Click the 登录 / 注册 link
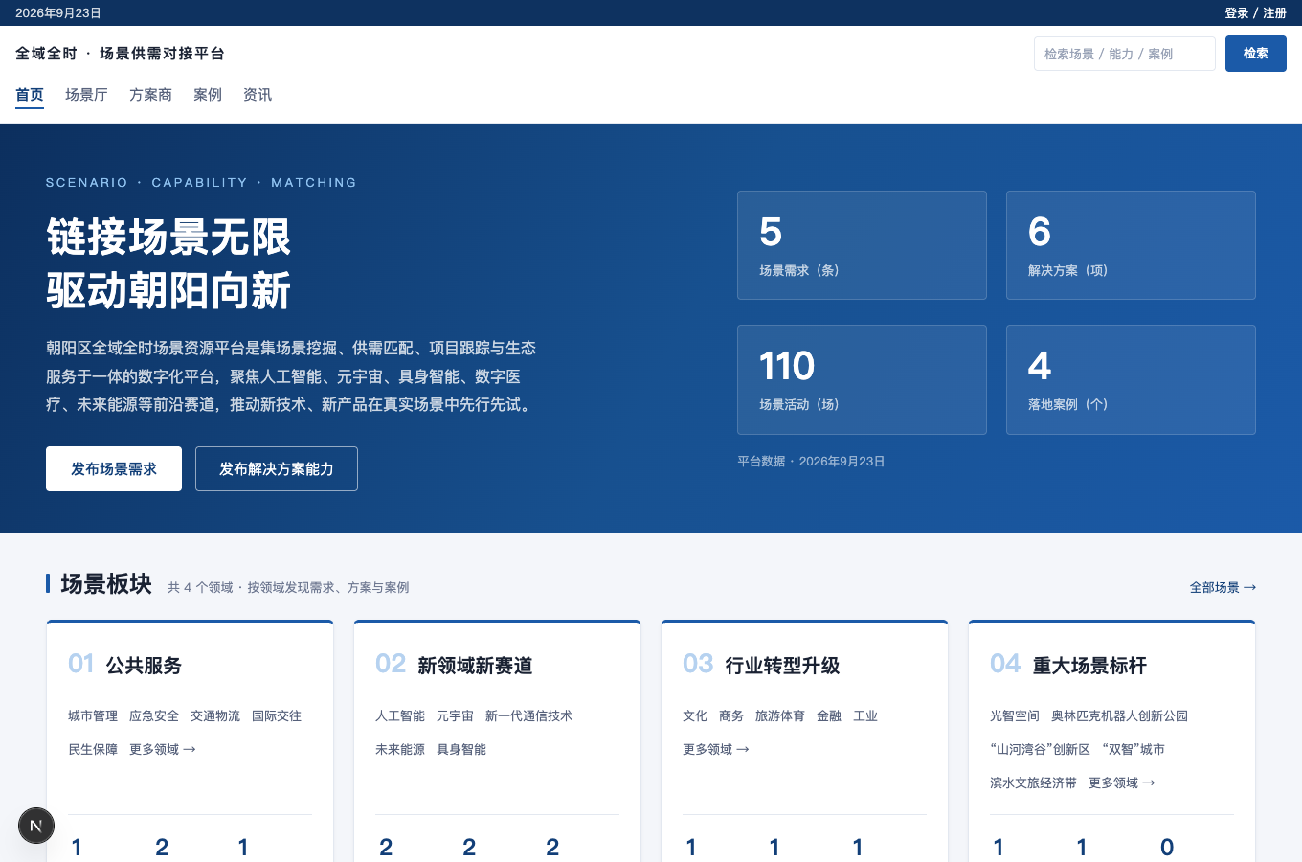The width and height of the screenshot is (1302, 862). pos(1255,13)
